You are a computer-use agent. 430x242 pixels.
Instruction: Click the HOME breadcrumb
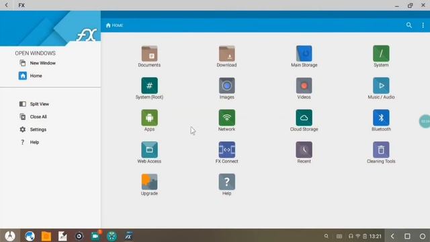[114, 26]
